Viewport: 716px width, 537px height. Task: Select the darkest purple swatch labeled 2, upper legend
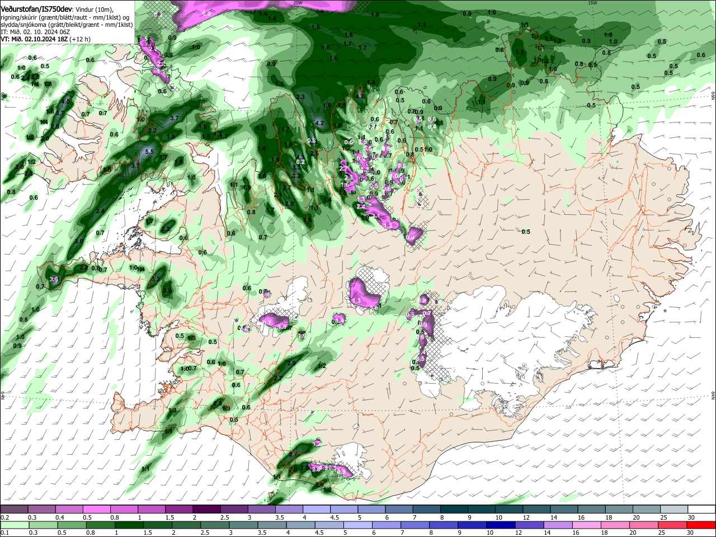[206, 510]
